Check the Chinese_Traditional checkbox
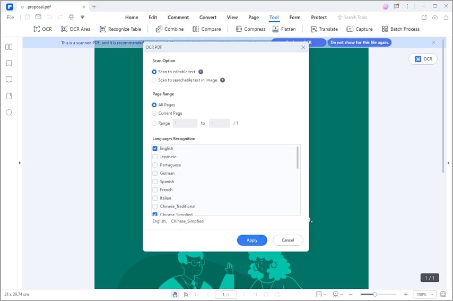The image size is (453, 301). (155, 207)
